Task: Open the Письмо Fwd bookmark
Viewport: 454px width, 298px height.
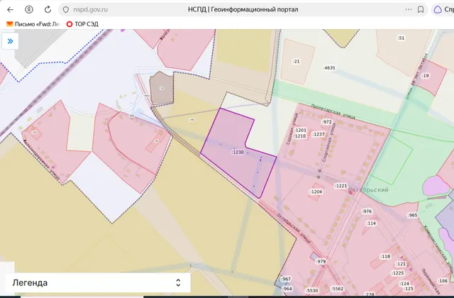Action: [33, 24]
